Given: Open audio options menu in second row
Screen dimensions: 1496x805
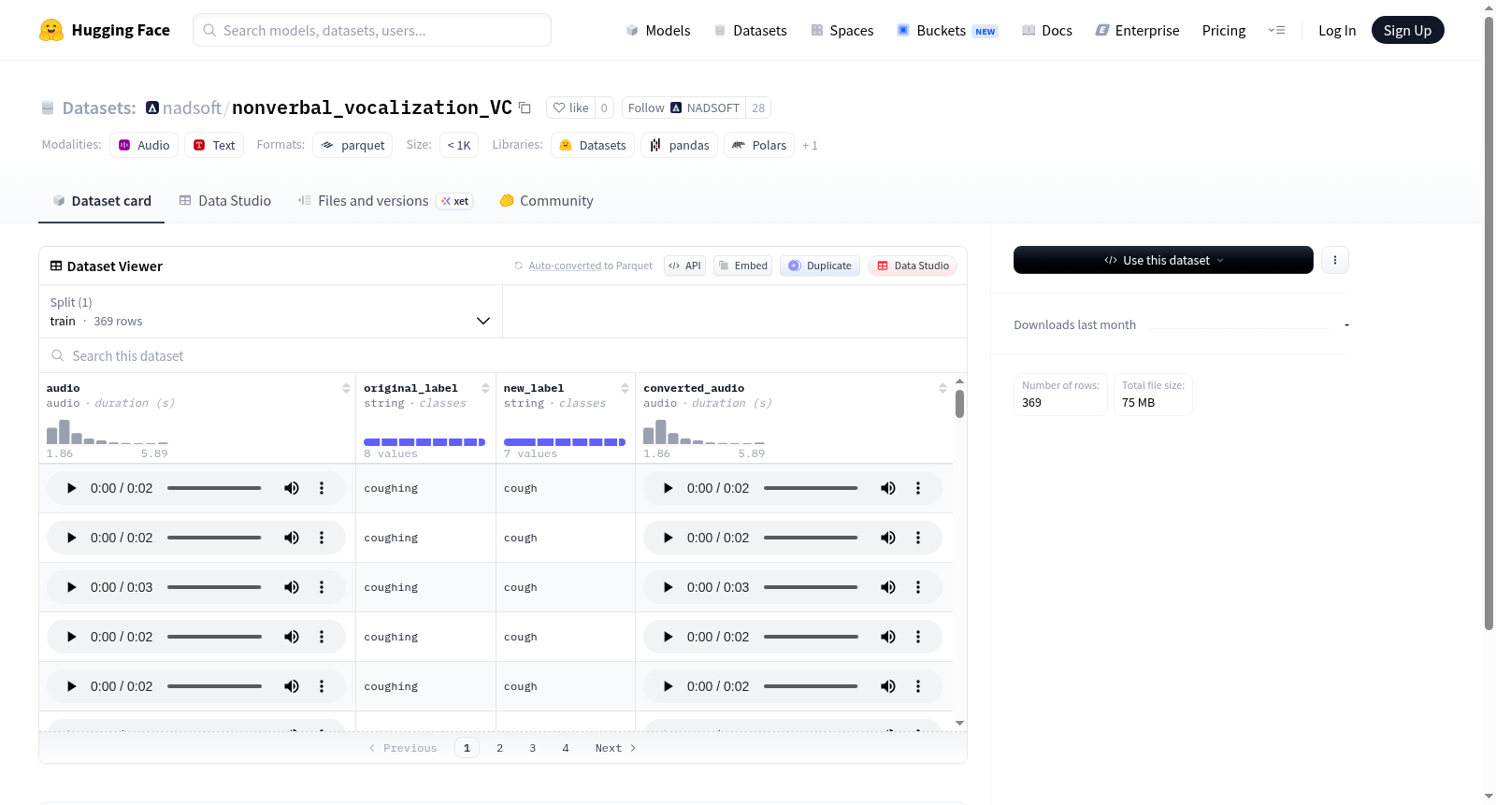Looking at the screenshot, I should (x=322, y=538).
